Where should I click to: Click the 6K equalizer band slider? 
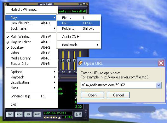pos(63,60)
